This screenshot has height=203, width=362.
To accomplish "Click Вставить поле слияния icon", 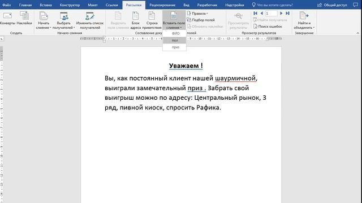I will [174, 16].
